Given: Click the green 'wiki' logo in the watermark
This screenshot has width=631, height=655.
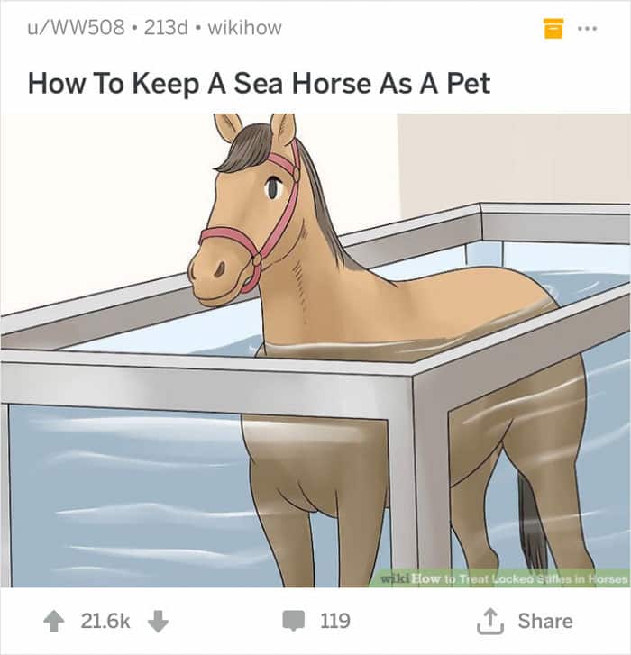Looking at the screenshot, I should point(396,579).
